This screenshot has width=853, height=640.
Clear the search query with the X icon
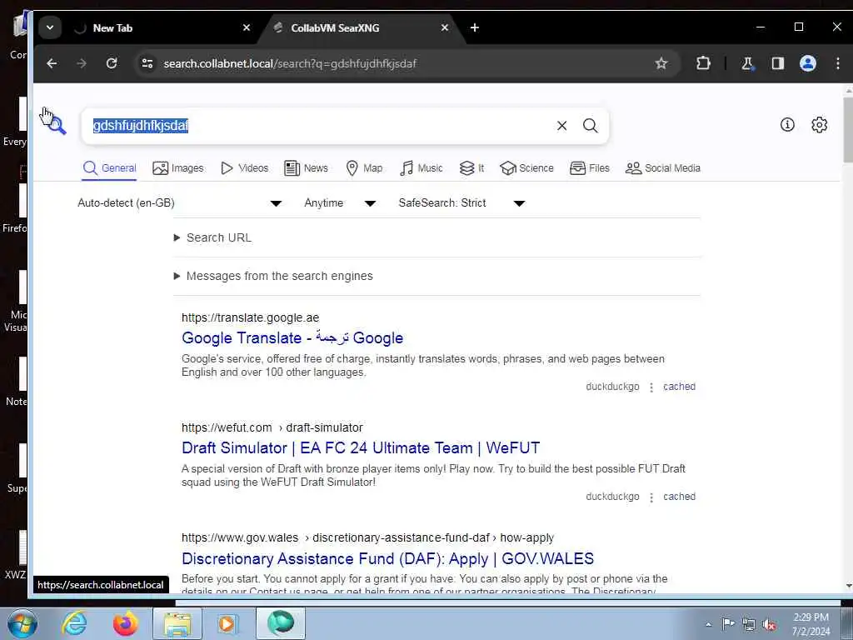(x=562, y=126)
